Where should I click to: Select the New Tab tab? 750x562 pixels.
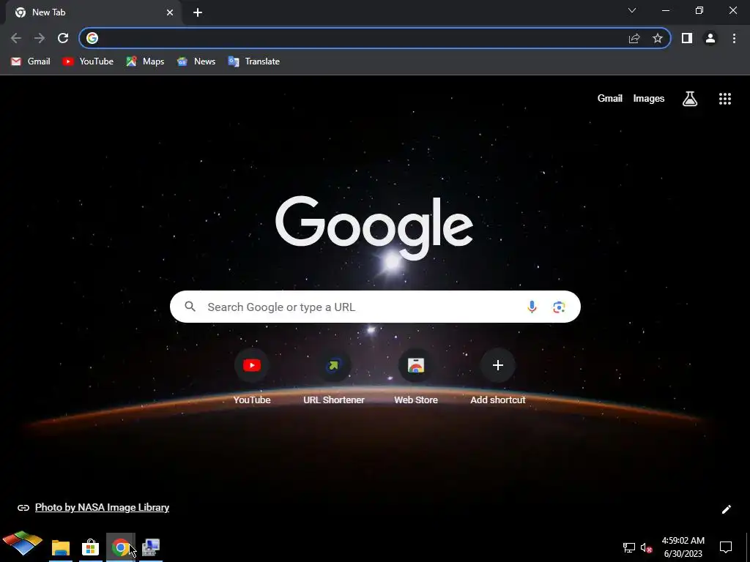(93, 12)
